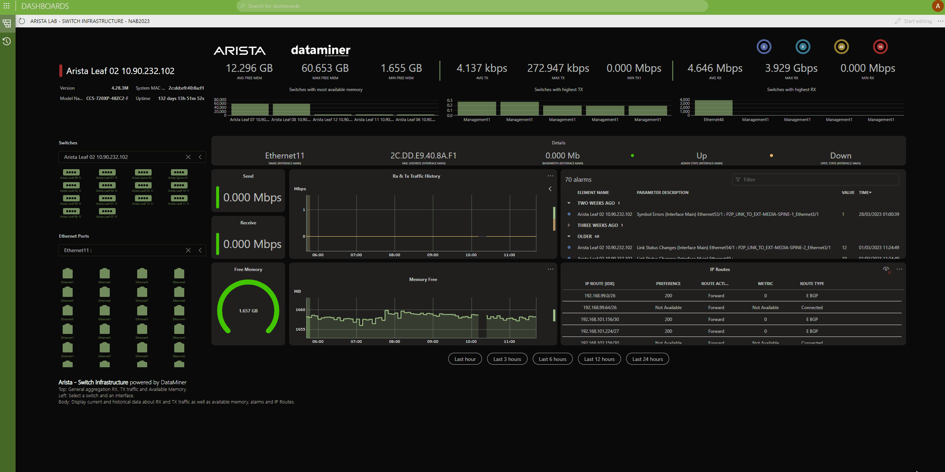Click the IP ROUTE [IDX] column header
Screen dimensions: 945x472
(x=599, y=284)
